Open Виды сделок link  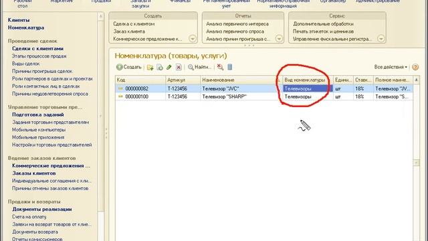(26, 64)
